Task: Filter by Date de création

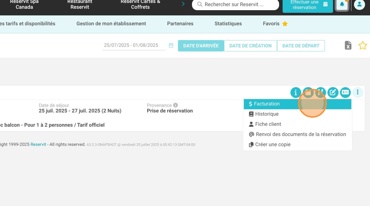Action: click(x=251, y=46)
